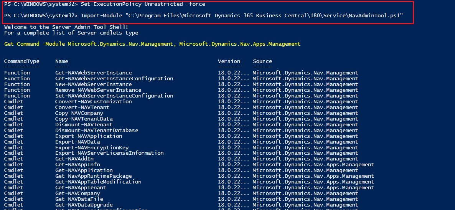Select the Get-NAVAppTenant cmdlet name
Screen dimensions: 455x210
tap(81, 188)
